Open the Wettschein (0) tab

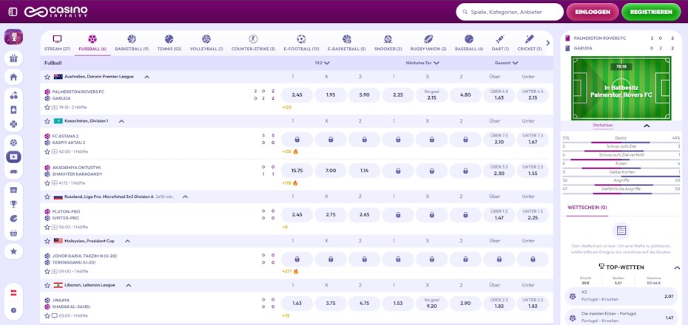coord(587,207)
